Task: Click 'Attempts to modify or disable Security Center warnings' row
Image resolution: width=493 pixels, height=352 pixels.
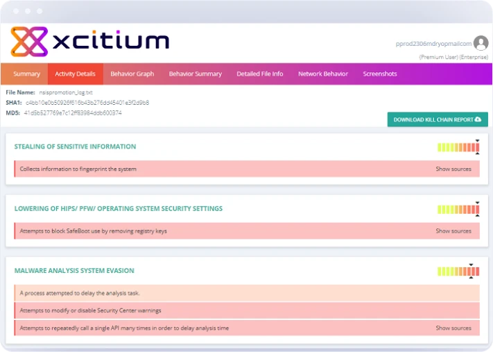Action: pos(247,310)
